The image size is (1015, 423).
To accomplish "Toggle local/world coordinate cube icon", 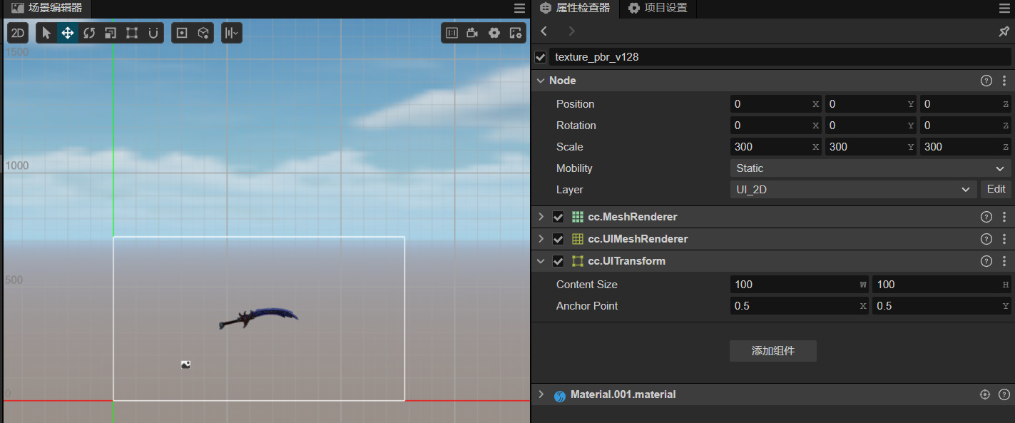I will 203,33.
